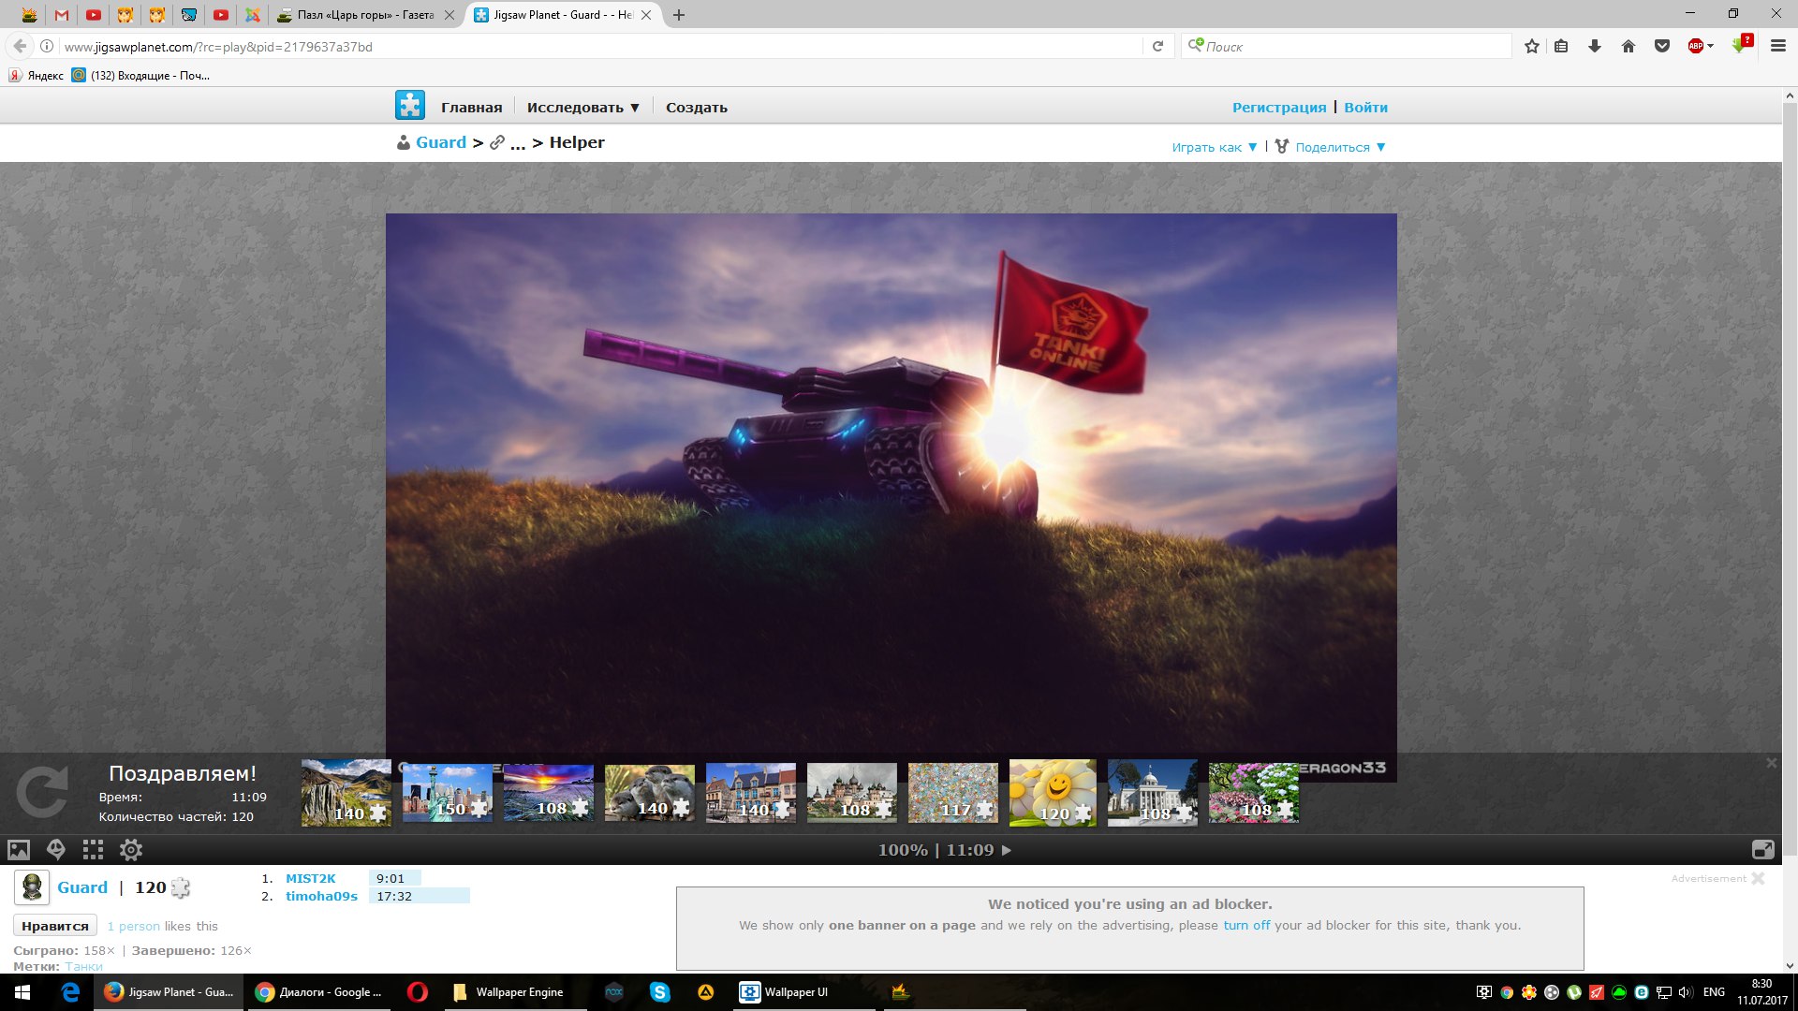
Task: Toggle the ghost image helper
Action: (x=56, y=850)
